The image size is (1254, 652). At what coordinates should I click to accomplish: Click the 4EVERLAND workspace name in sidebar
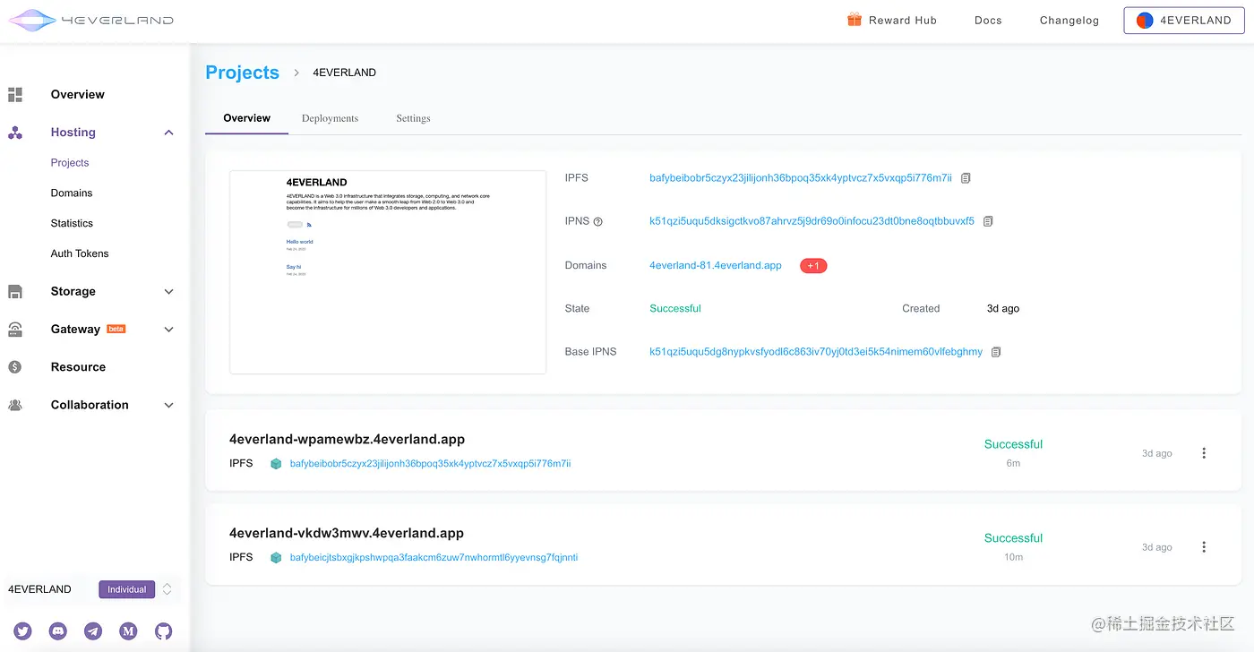(39, 589)
